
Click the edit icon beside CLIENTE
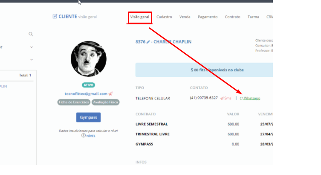(55, 16)
